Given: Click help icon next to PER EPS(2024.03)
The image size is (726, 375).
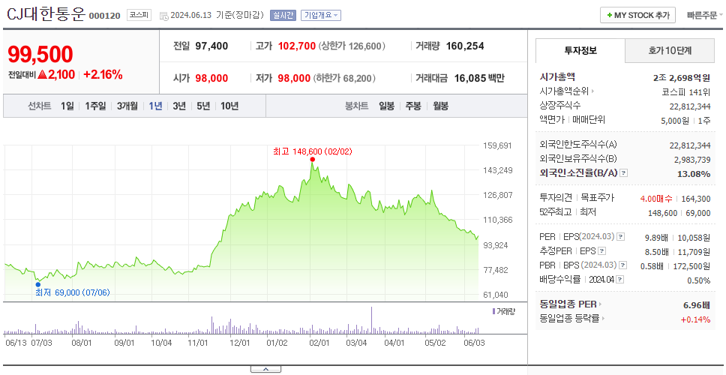Looking at the screenshot, I should (621, 237).
